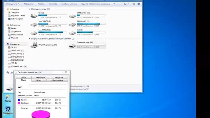Click FAT32 text in Explorer details pane
The image size is (210, 118).
86,89
